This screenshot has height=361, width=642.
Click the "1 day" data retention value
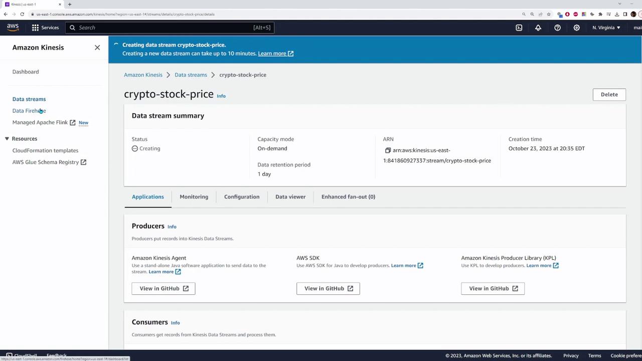click(264, 174)
